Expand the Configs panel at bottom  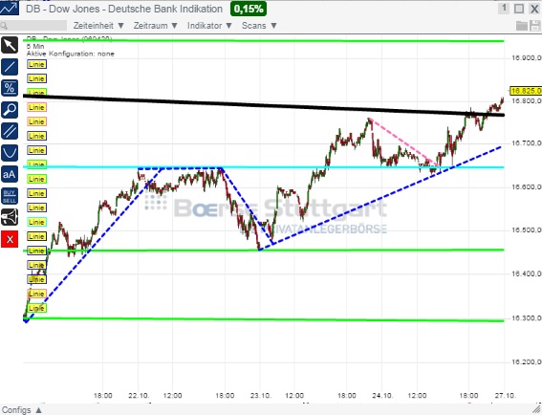pyautogui.click(x=22, y=410)
